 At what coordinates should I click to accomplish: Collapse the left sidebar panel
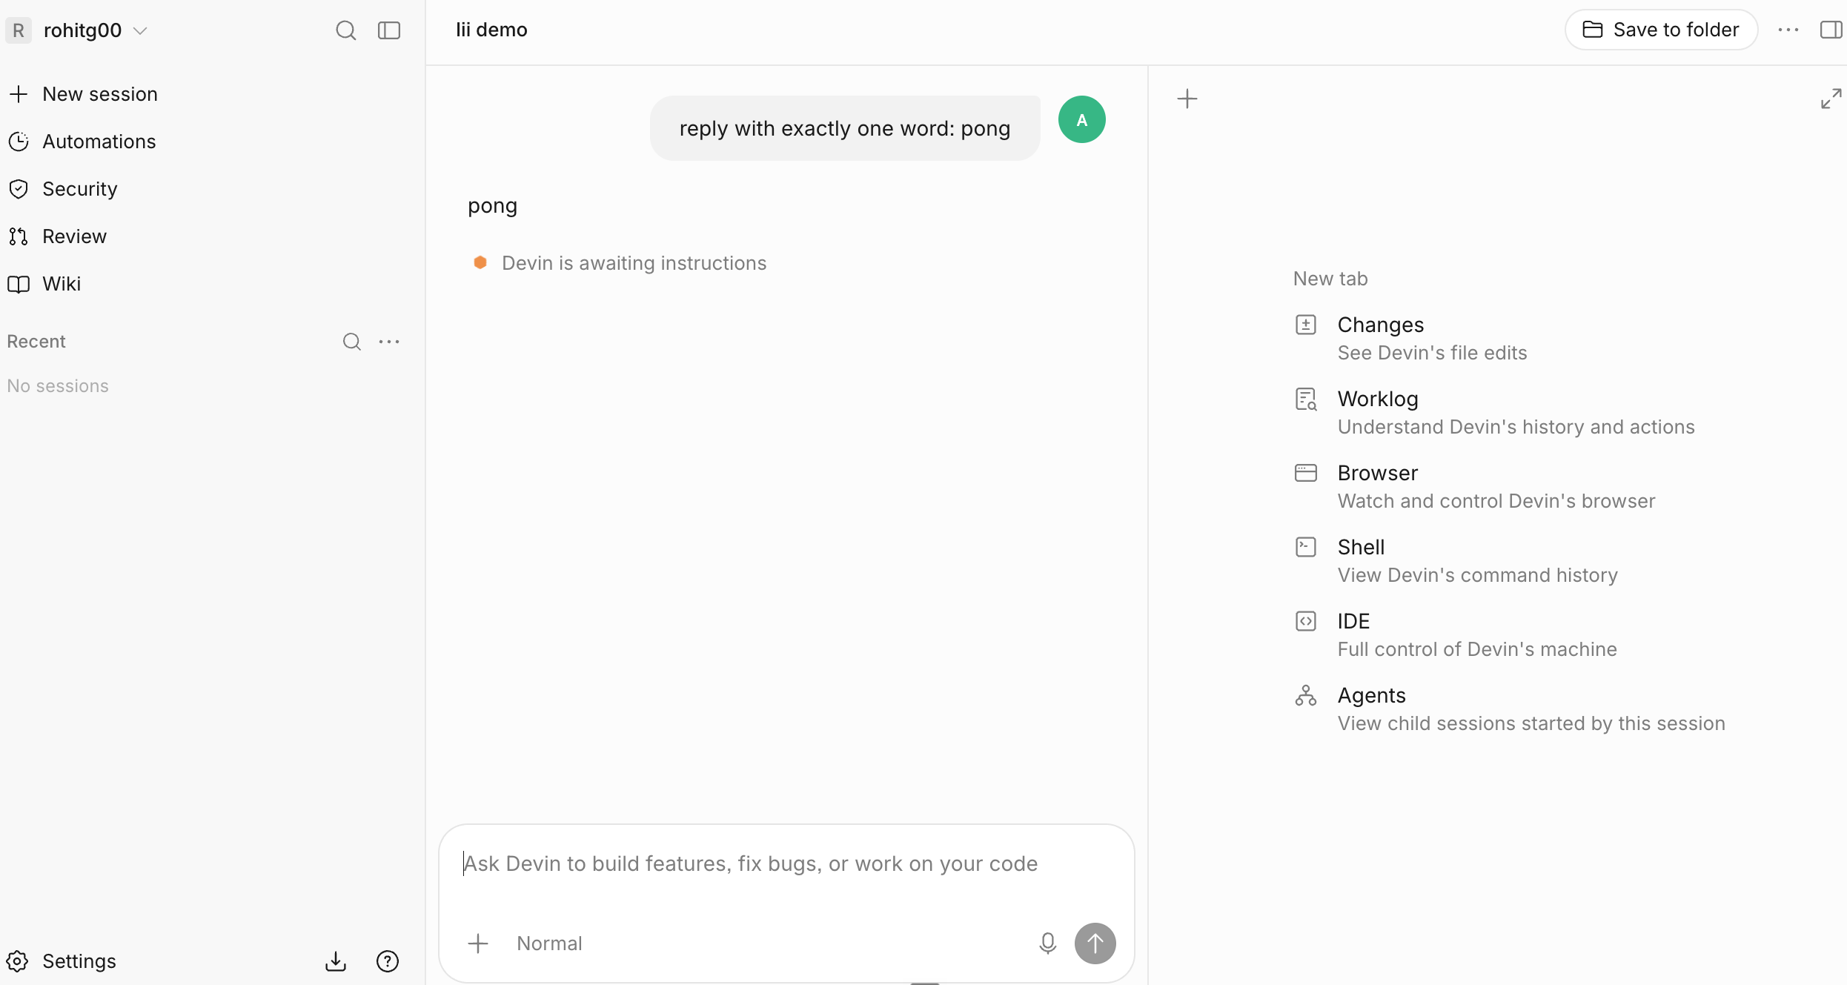(x=389, y=30)
